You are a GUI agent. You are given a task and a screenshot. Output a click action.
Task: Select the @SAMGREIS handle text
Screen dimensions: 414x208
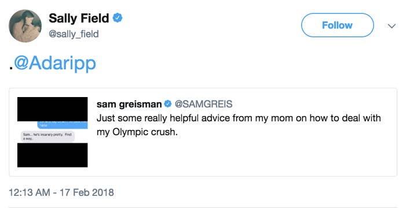pos(204,104)
